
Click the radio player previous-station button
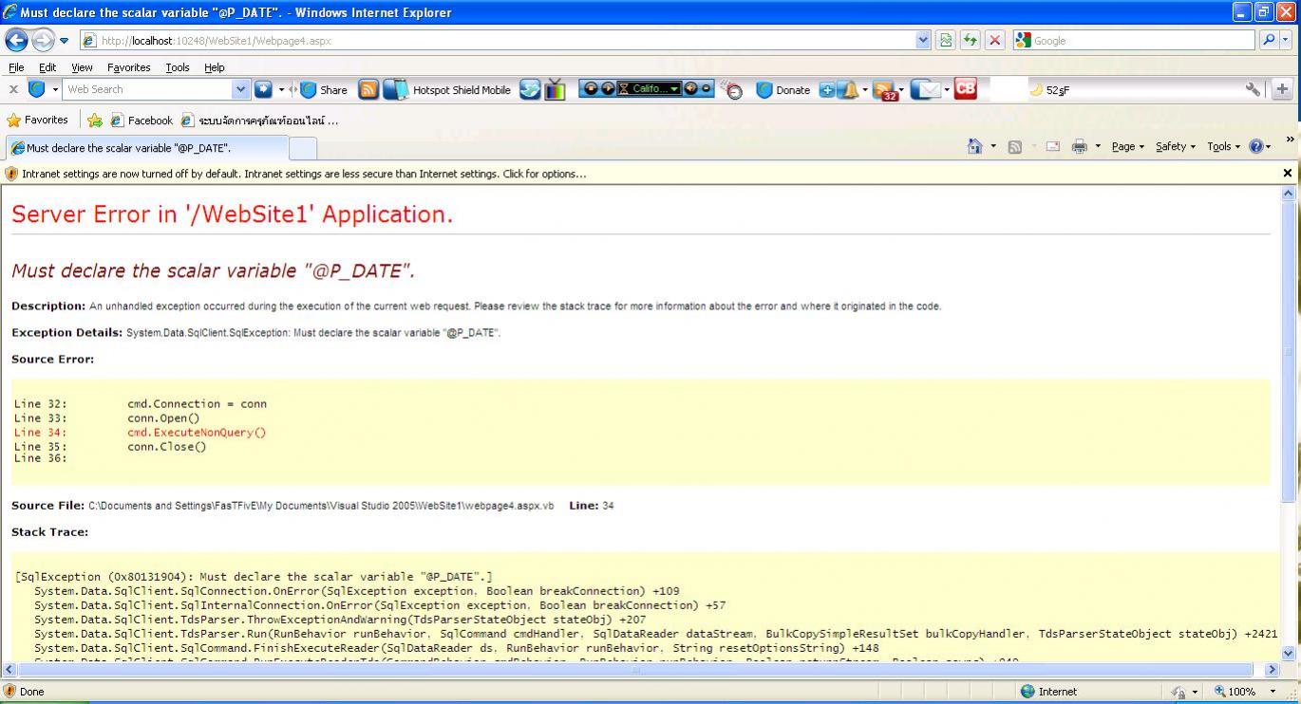point(590,88)
